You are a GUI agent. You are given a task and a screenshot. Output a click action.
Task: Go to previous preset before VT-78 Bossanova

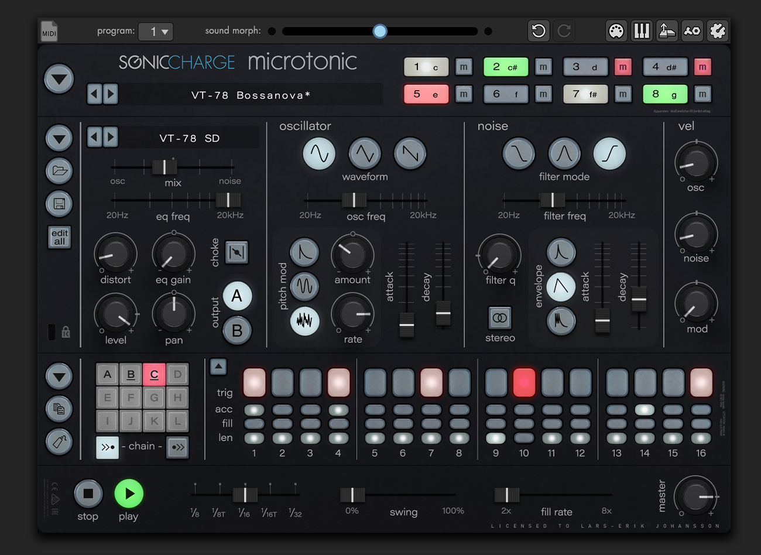click(94, 94)
